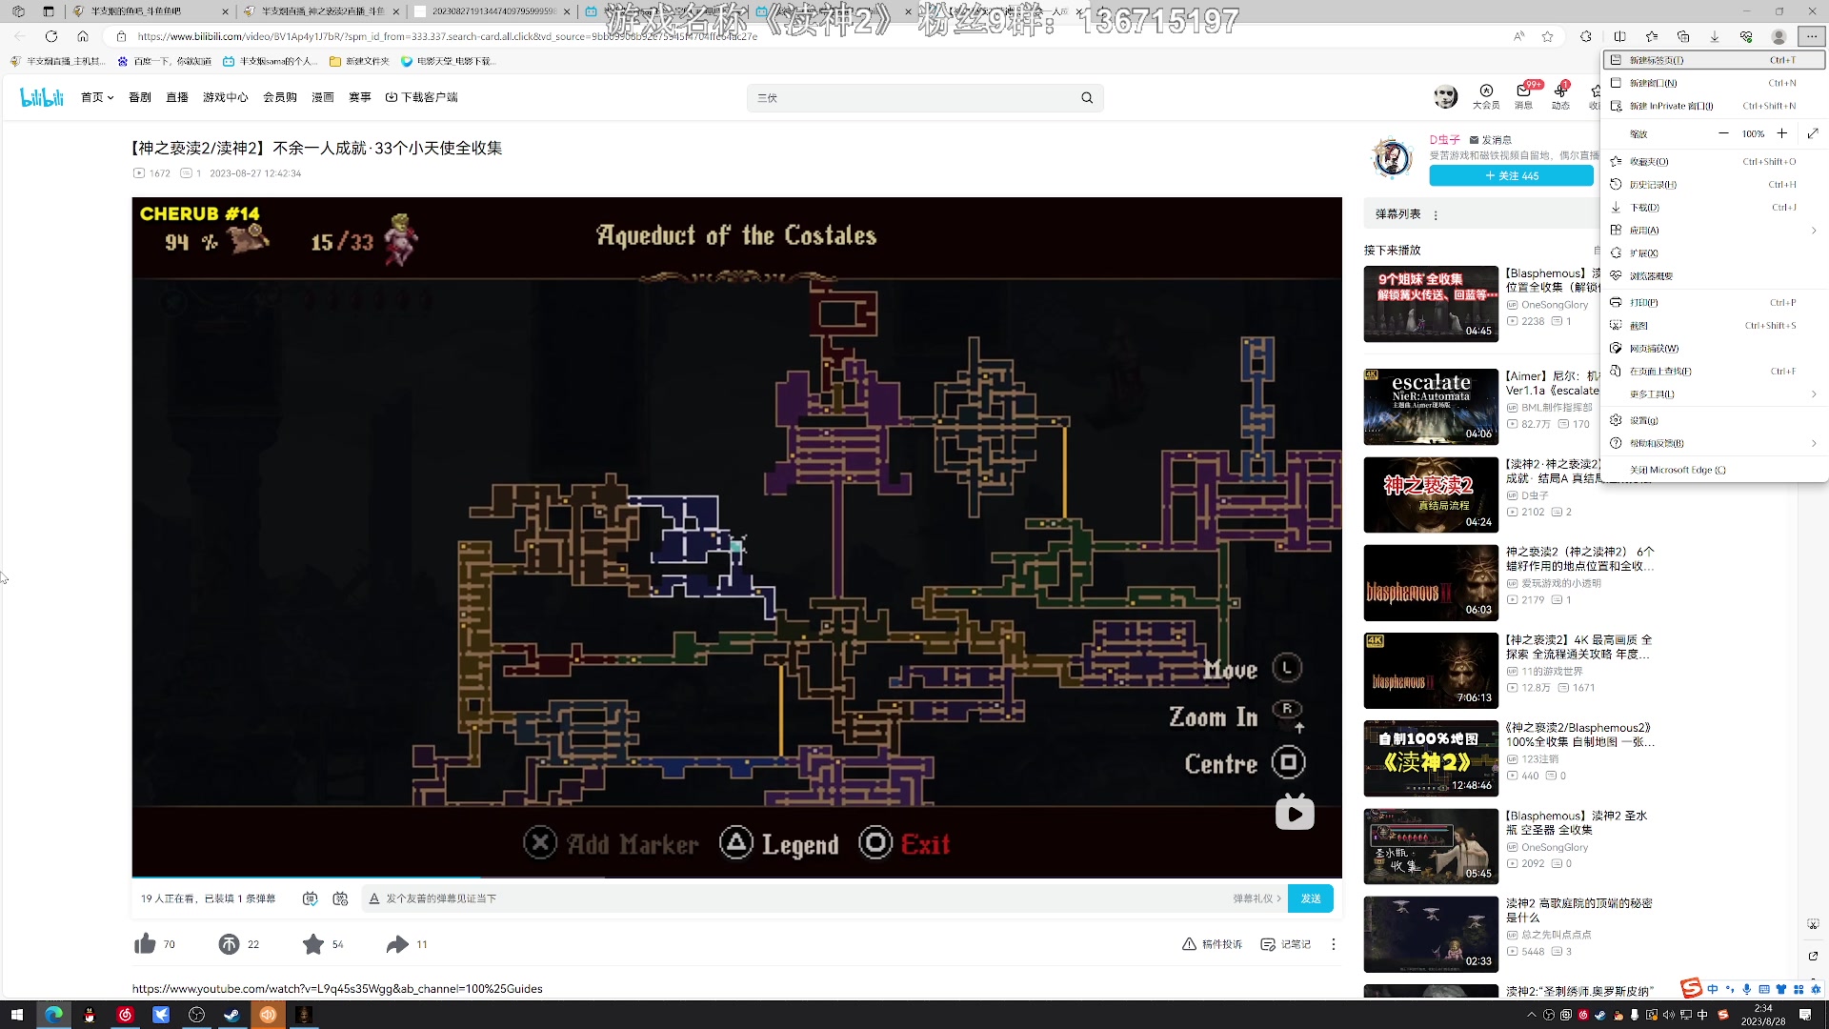Open 动态 activity feed icon

1560,96
